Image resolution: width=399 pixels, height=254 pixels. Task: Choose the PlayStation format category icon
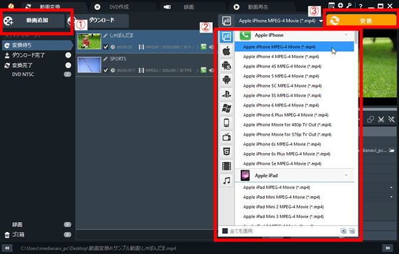pyautogui.click(x=227, y=94)
